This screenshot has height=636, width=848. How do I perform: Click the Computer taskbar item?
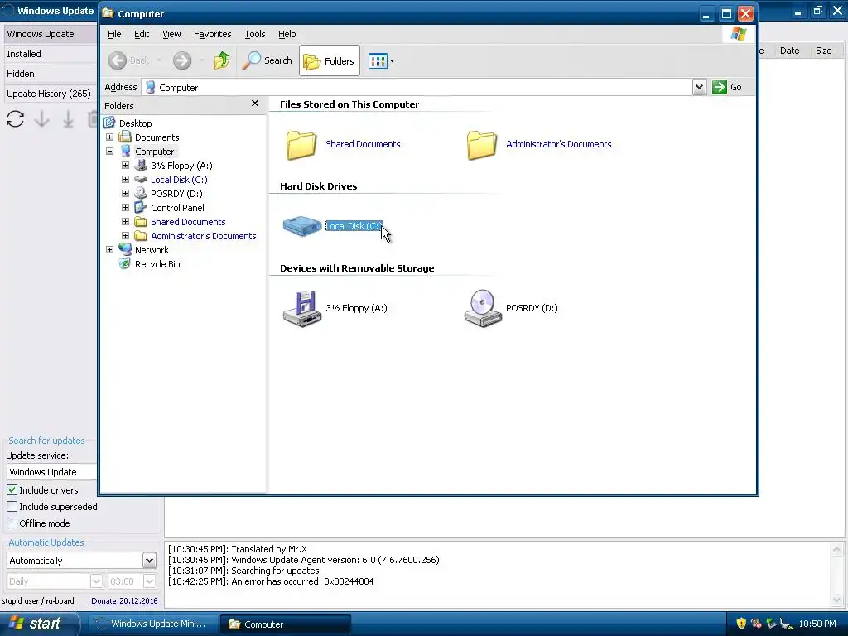(285, 624)
